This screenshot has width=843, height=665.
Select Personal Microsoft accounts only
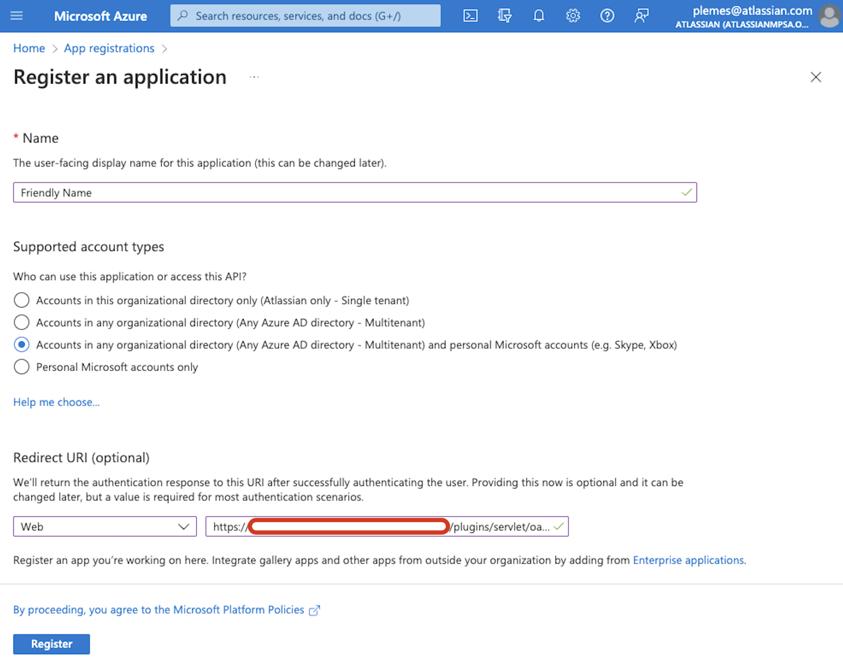click(x=22, y=367)
